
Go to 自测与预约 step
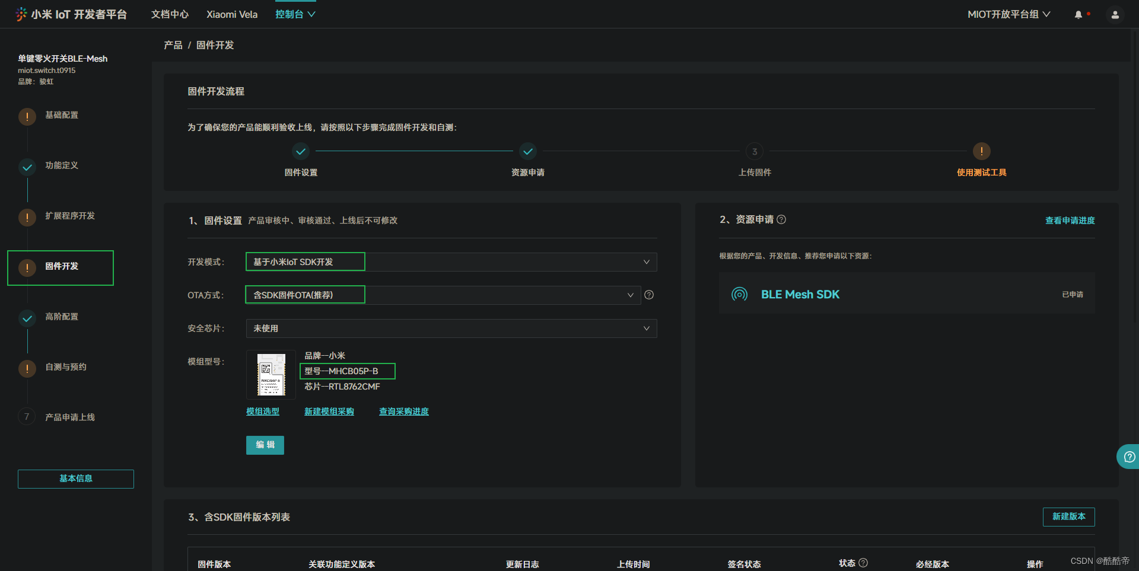(x=66, y=367)
